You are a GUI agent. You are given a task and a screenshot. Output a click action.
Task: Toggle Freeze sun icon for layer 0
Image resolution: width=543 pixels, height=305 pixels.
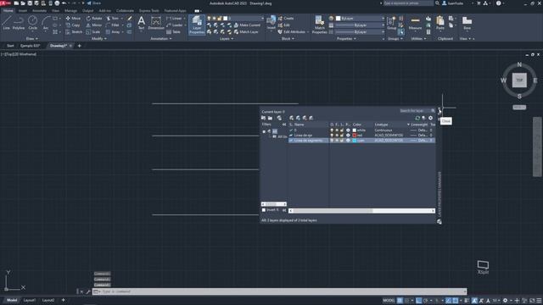(337, 130)
